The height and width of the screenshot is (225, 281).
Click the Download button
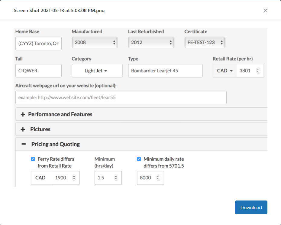251,207
